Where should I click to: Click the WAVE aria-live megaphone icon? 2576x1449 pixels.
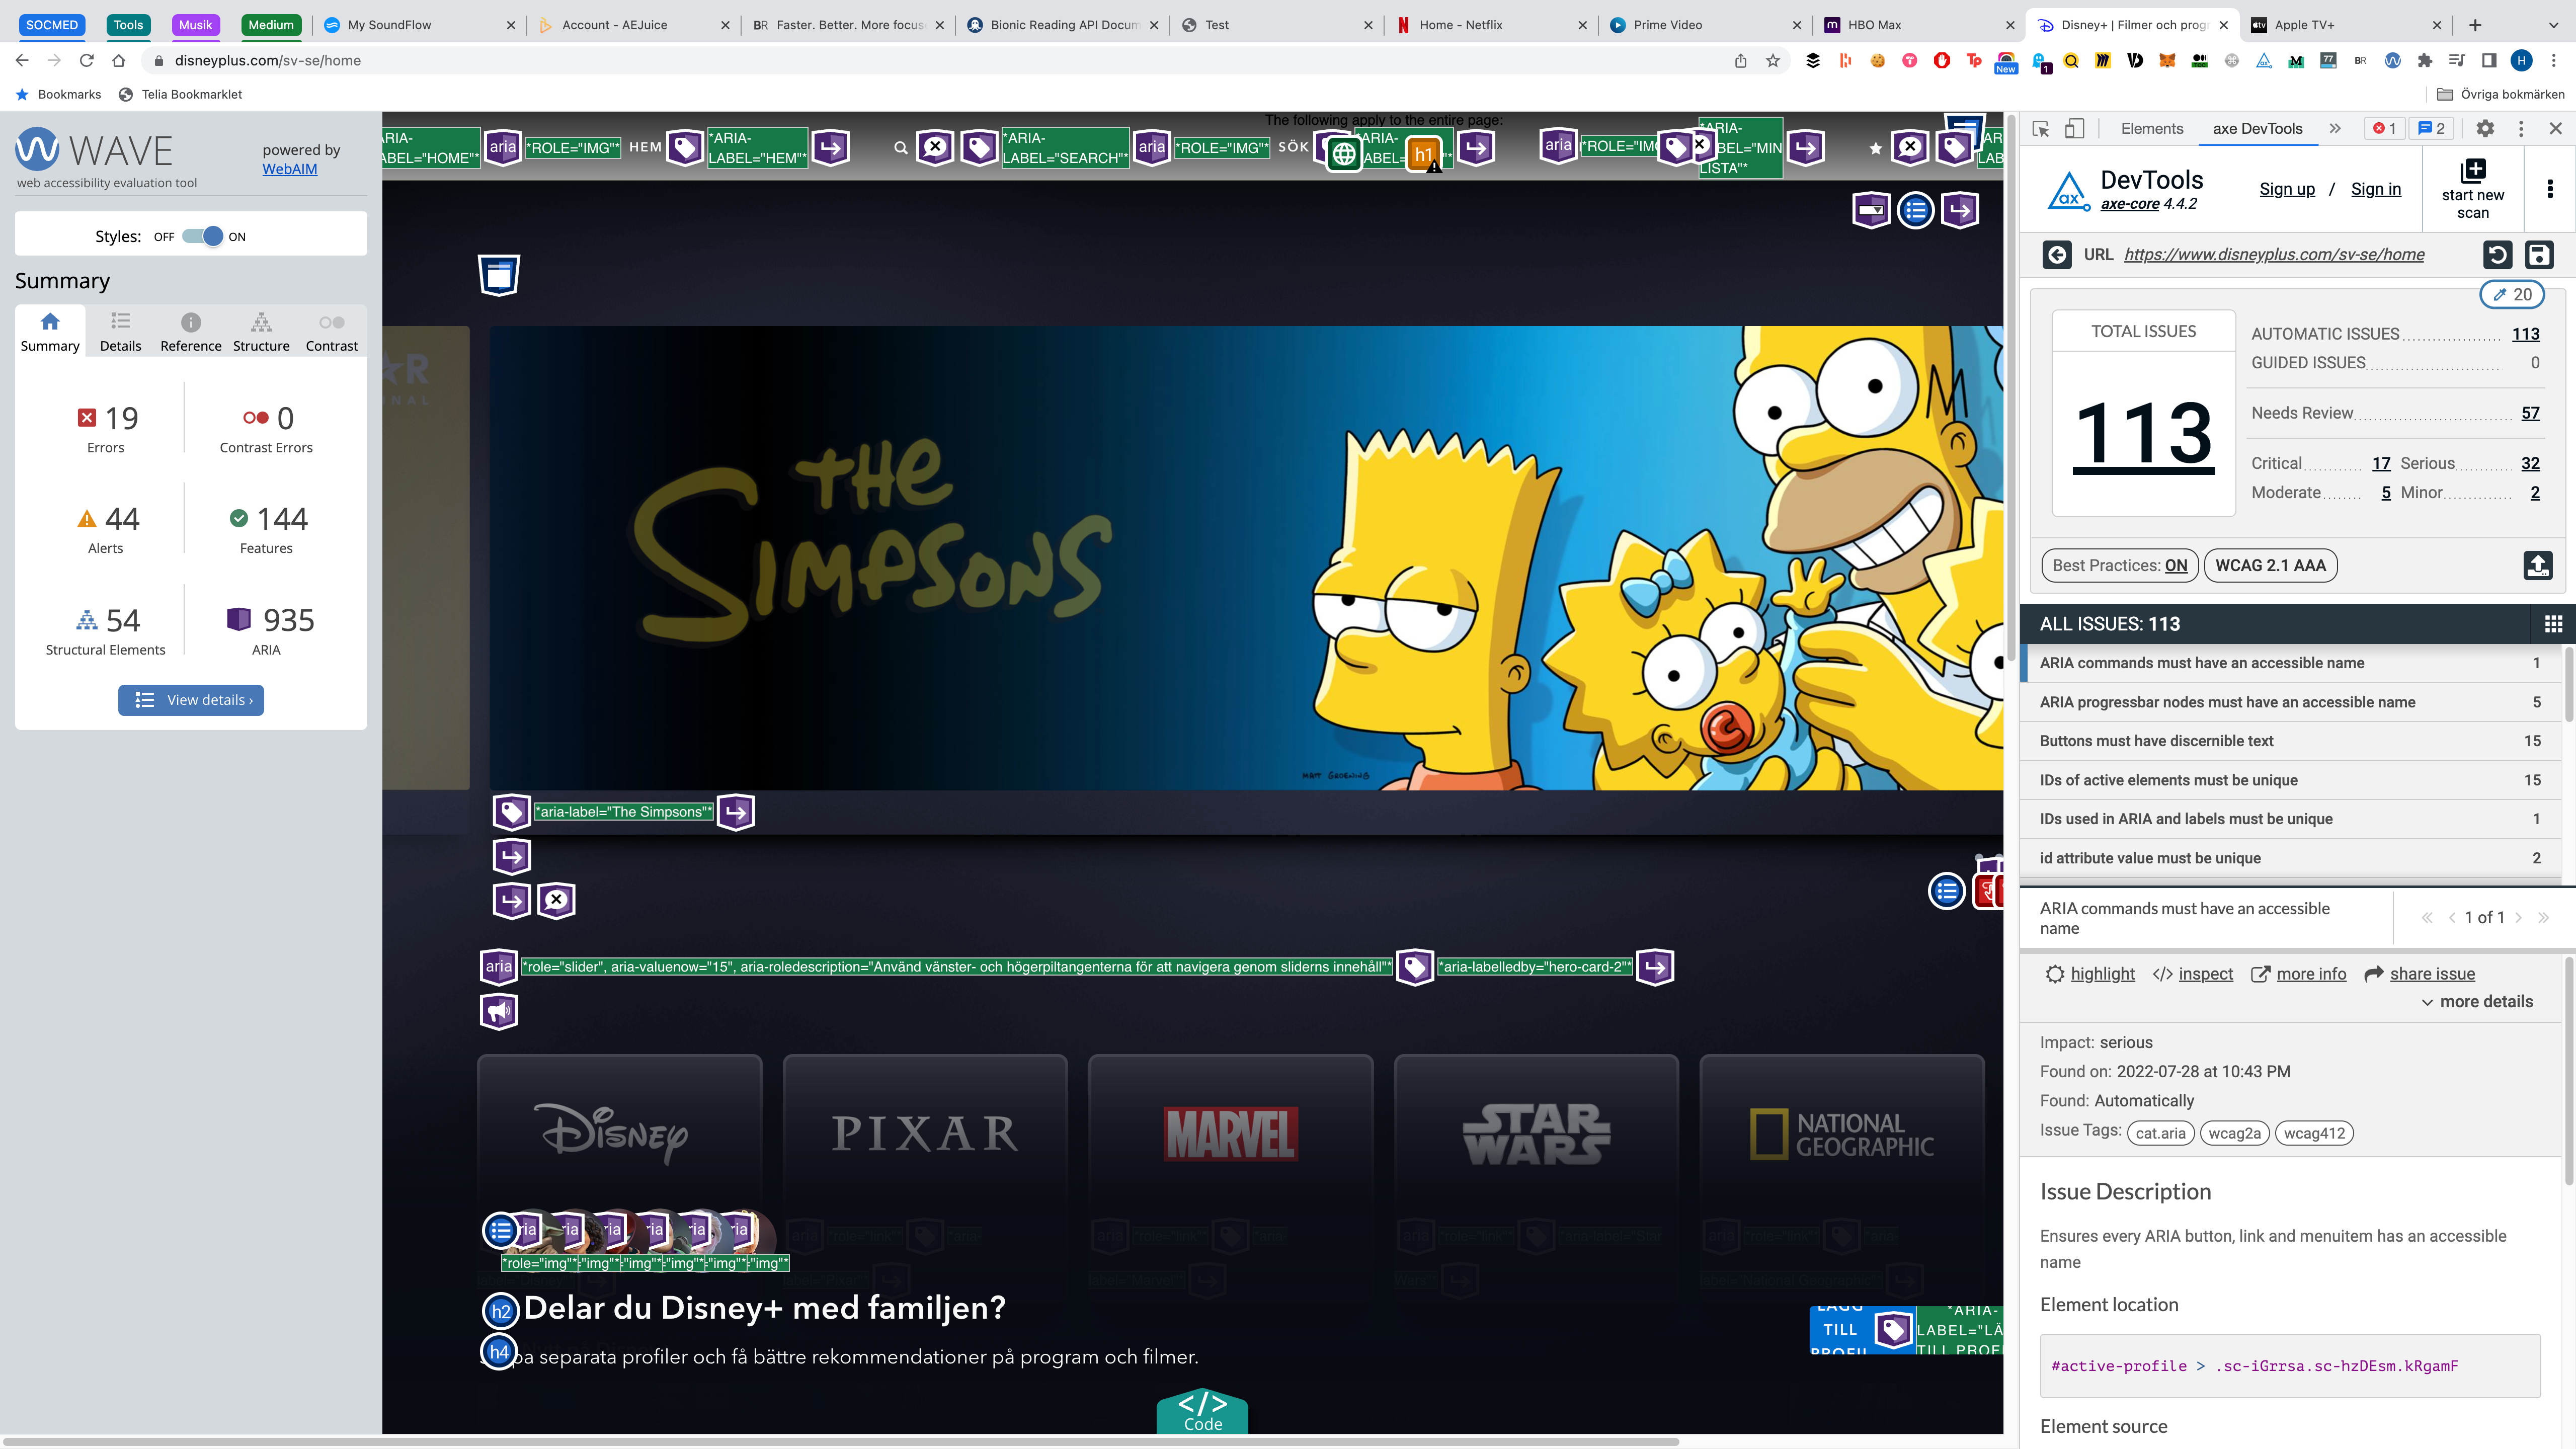499,1011
